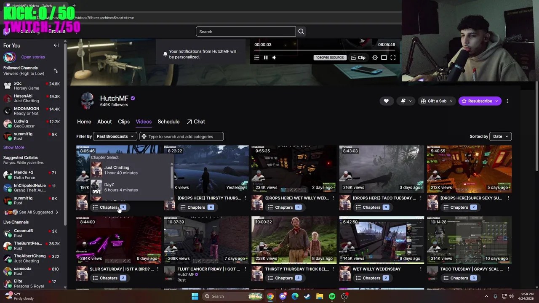The height and width of the screenshot is (303, 539).
Task: Click Show More followed channels
Action: [14, 147]
